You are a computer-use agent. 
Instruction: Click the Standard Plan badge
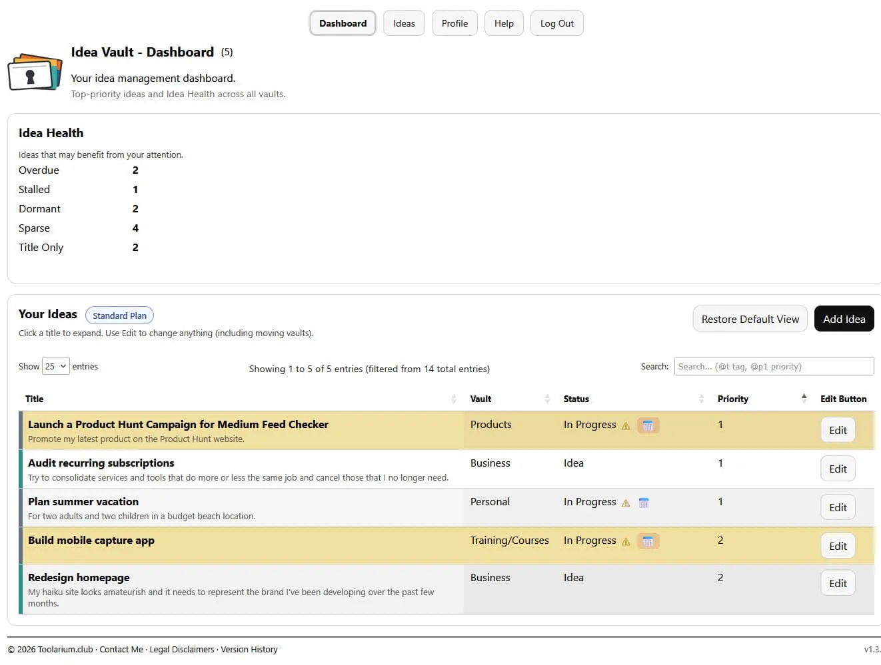tap(119, 316)
